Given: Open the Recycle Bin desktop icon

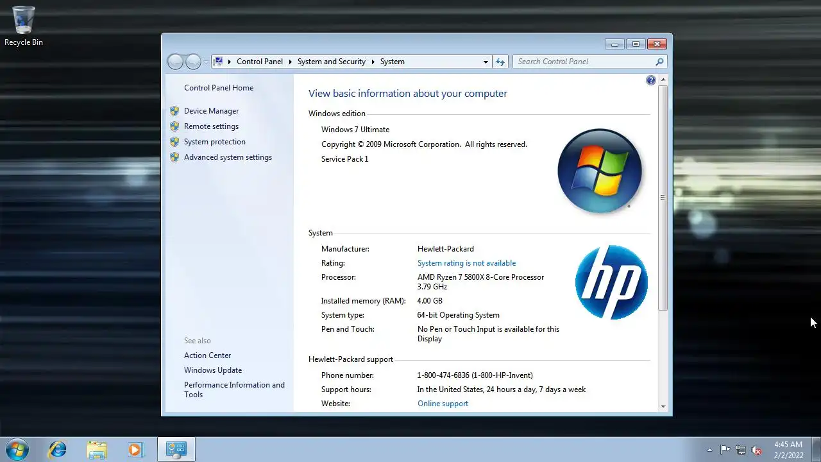Looking at the screenshot, I should pos(24,26).
